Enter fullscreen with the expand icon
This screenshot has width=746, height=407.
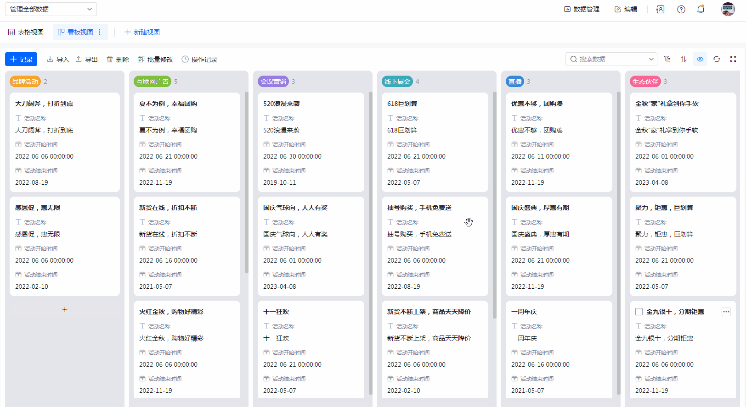733,59
